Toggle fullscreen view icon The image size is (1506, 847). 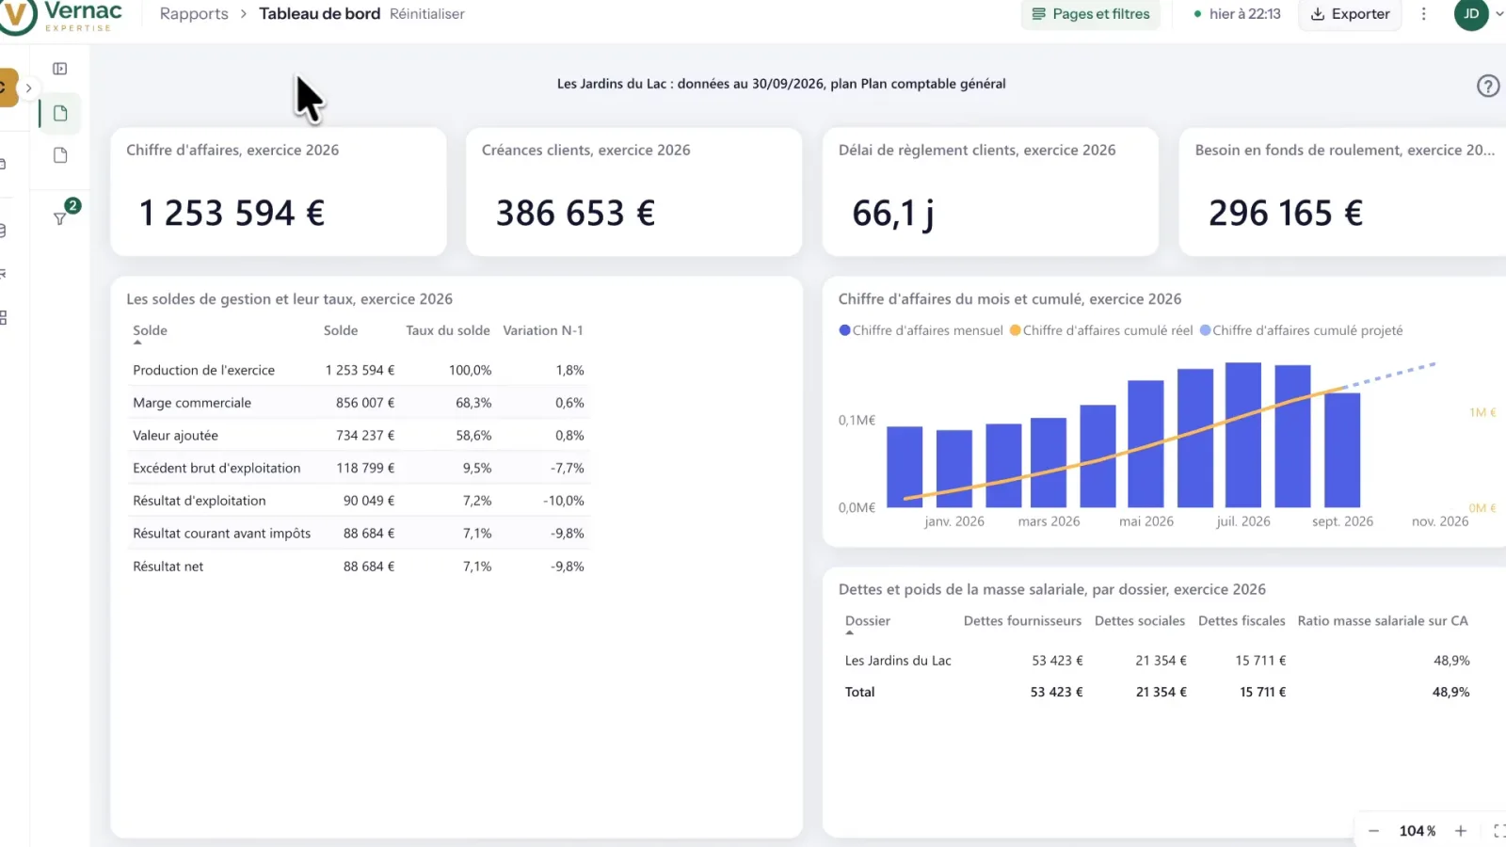click(x=1499, y=831)
